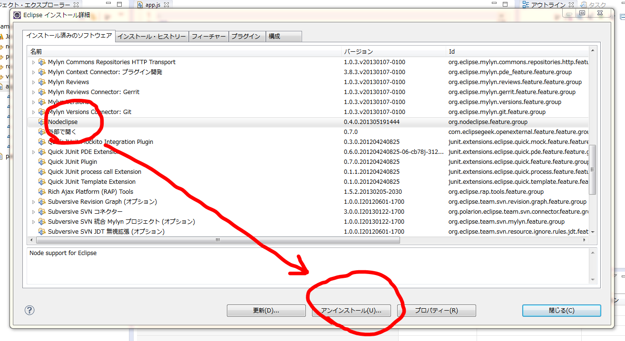Viewport: 625px width, 341px height.
Task: Expand Mylyn Versions Connector: Git
Action: [33, 112]
